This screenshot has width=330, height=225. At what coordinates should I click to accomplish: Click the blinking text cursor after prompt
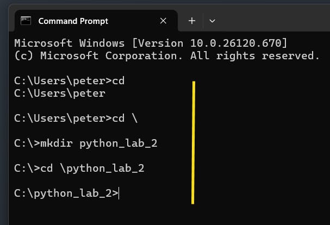119,193
